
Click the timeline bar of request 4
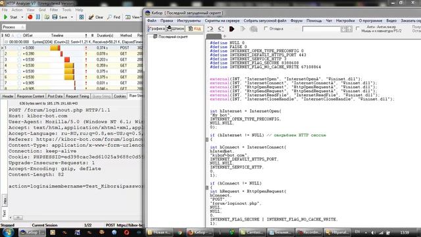(x=69, y=66)
